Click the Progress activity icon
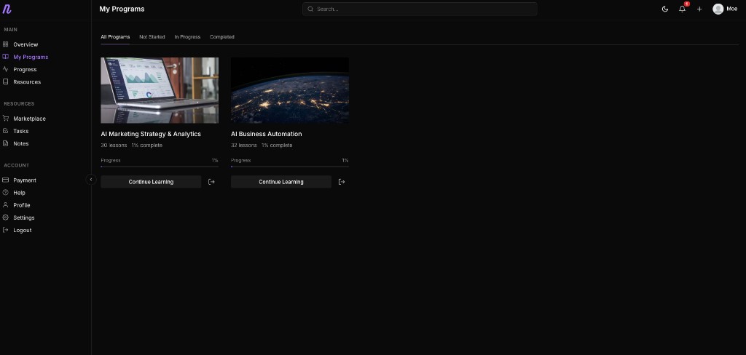 pos(6,69)
